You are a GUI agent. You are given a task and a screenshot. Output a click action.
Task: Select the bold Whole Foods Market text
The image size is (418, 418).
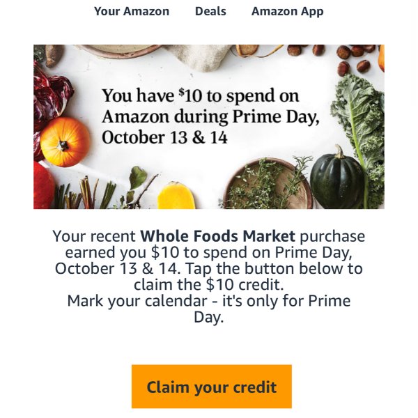point(217,236)
